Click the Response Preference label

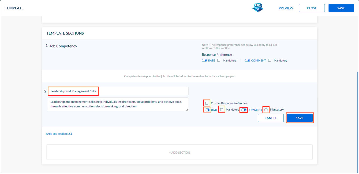217,55
